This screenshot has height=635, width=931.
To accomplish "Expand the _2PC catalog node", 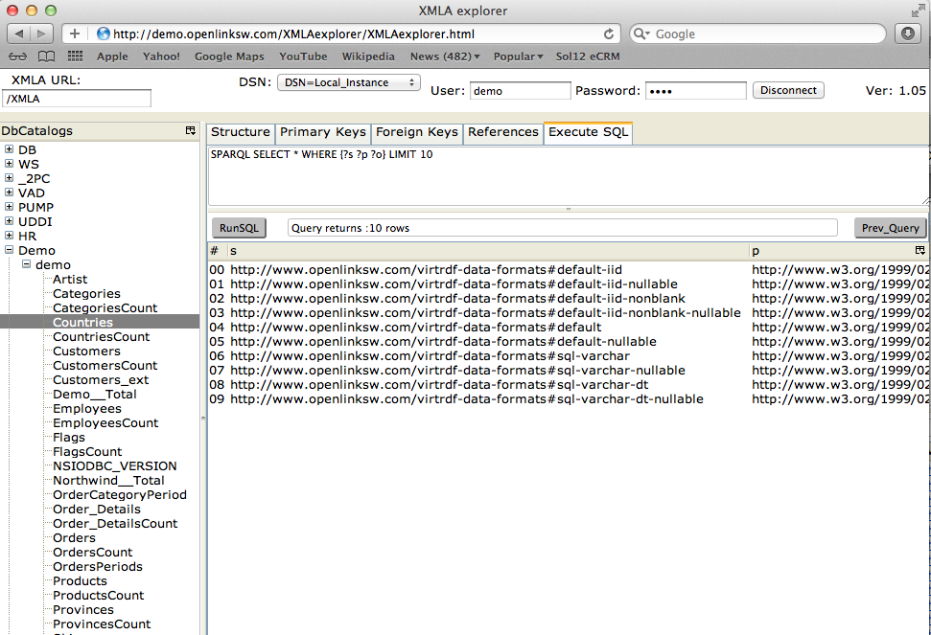I will [9, 177].
